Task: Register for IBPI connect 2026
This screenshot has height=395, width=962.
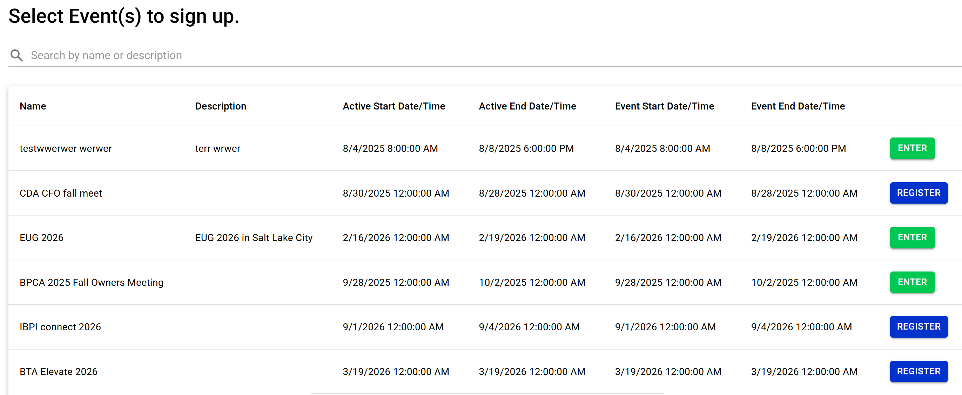Action: [x=918, y=326]
